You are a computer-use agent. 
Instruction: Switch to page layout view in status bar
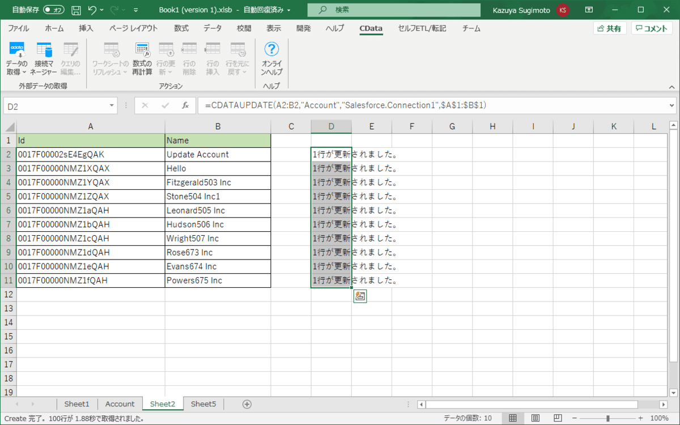pos(535,418)
